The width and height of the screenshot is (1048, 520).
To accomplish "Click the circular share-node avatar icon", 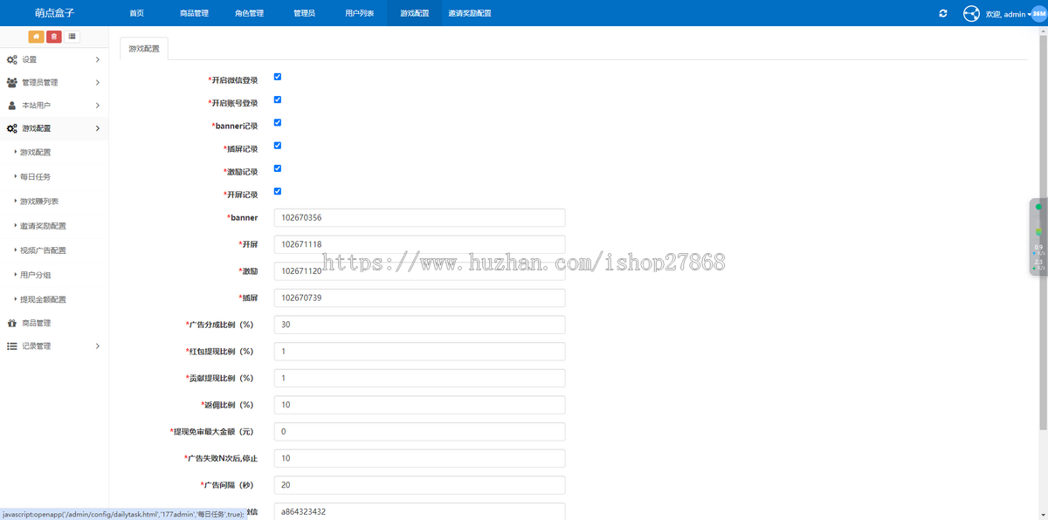I will (x=971, y=13).
